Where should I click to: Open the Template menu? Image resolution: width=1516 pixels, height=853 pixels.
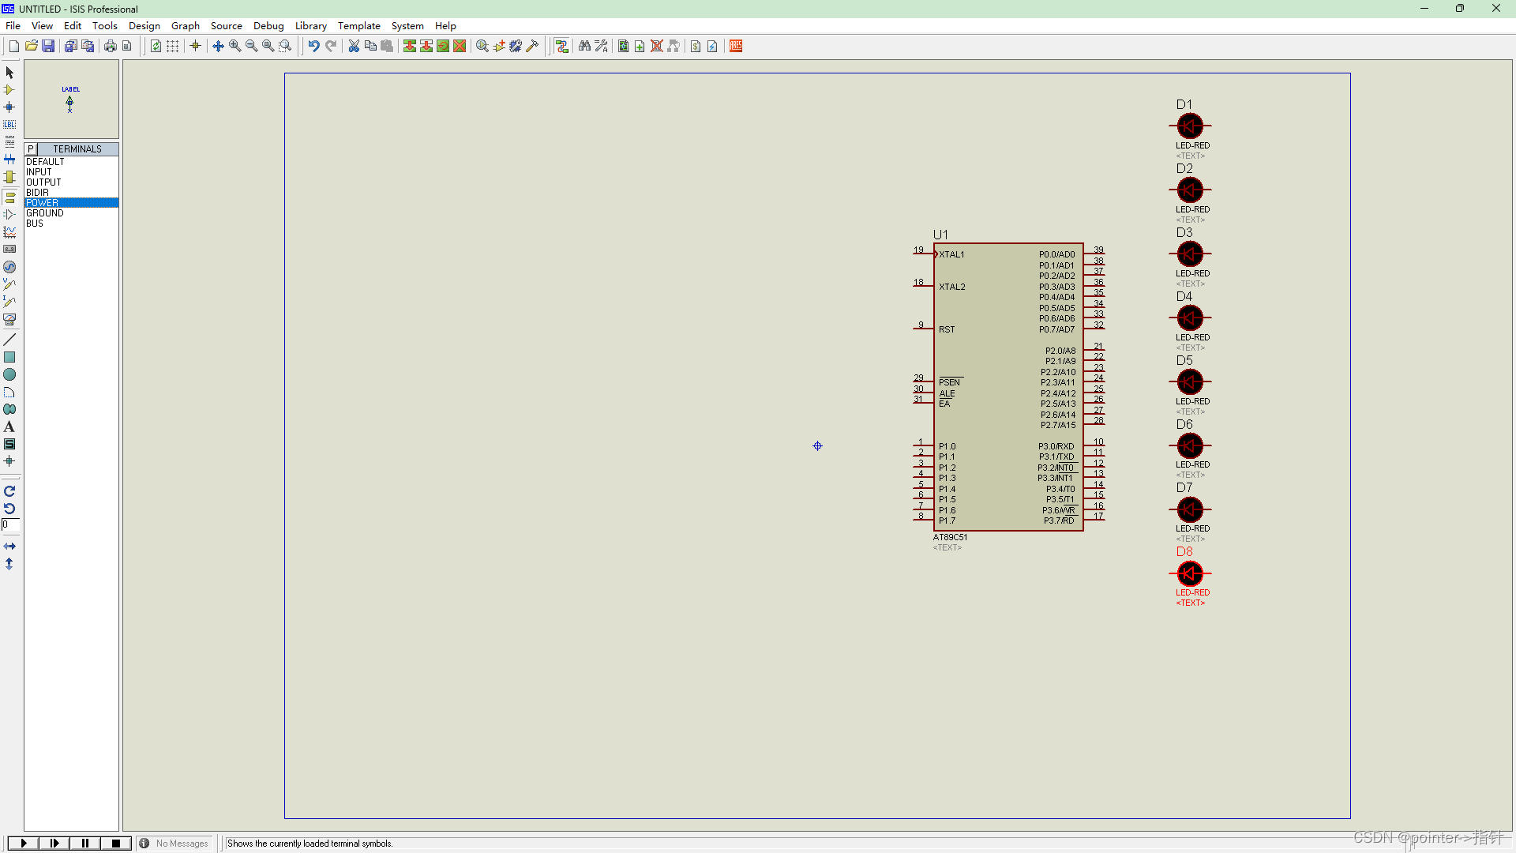point(359,25)
